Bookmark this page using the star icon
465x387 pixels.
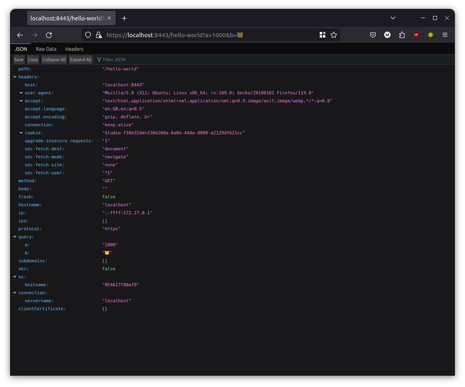[334, 35]
